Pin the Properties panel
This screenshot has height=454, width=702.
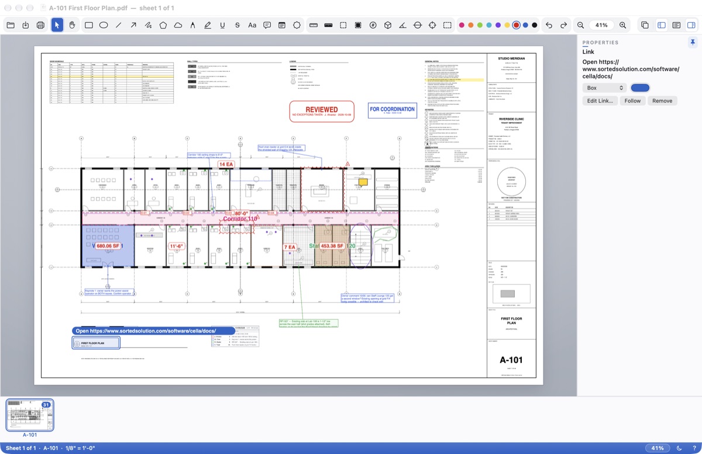tap(692, 43)
